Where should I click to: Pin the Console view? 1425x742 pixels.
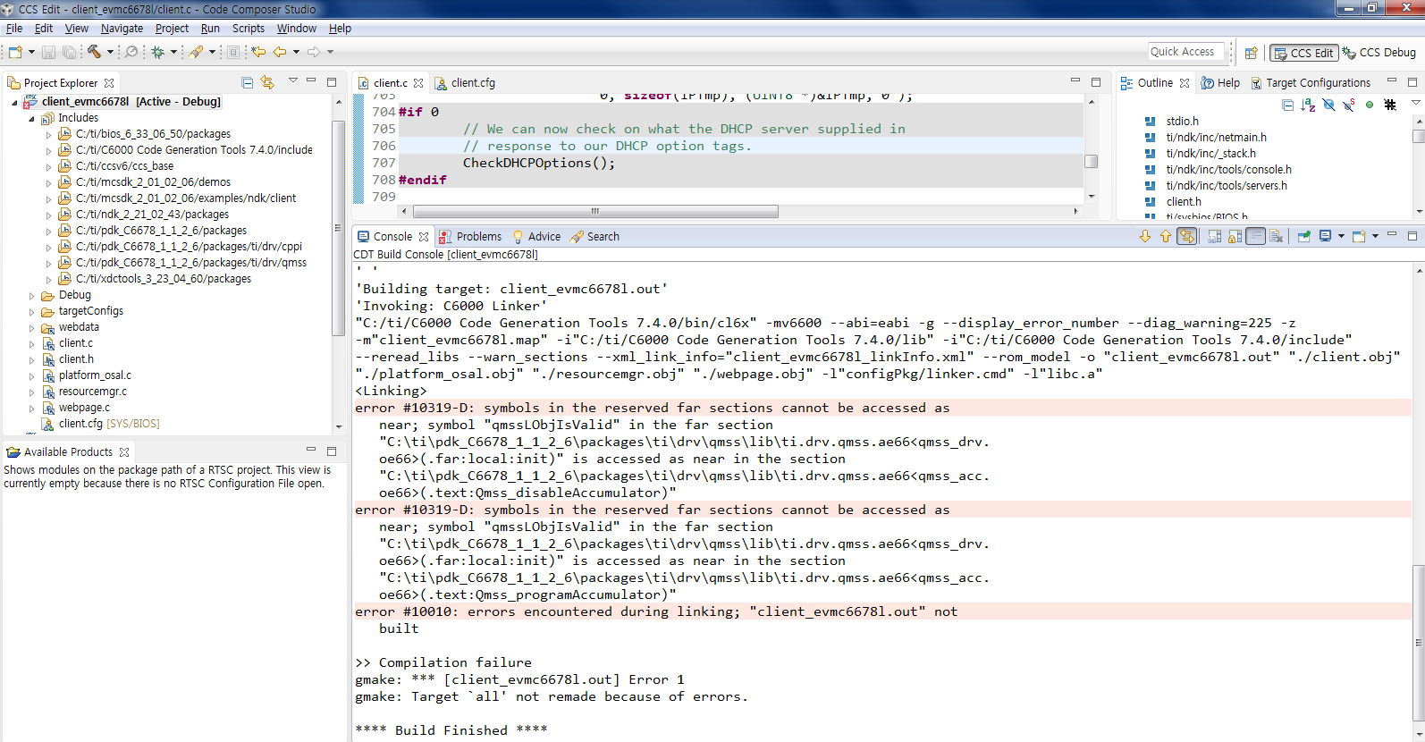(x=1304, y=236)
